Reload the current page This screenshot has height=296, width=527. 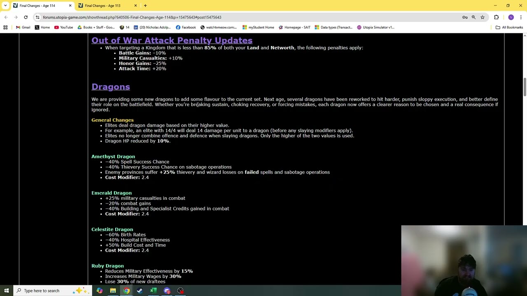[x=26, y=17]
